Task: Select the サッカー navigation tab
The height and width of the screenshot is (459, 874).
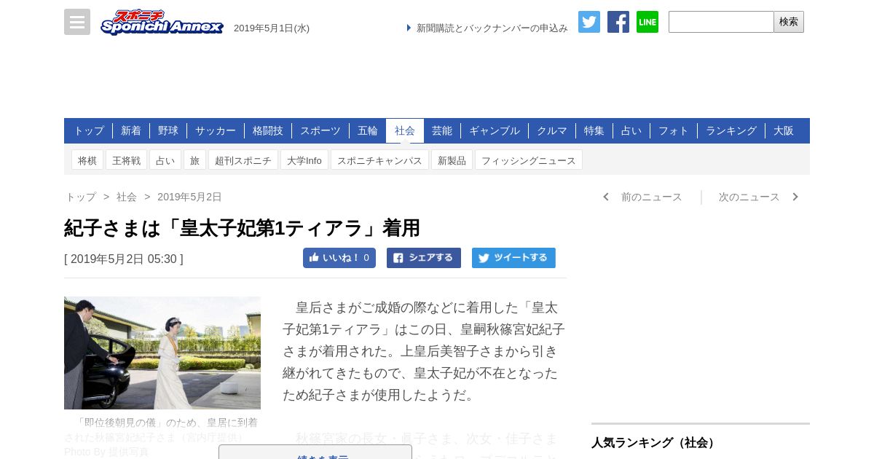Action: point(216,130)
